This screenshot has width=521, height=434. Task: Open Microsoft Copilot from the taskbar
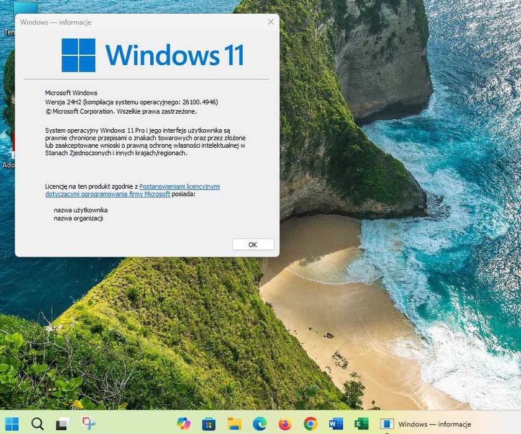coord(183,423)
